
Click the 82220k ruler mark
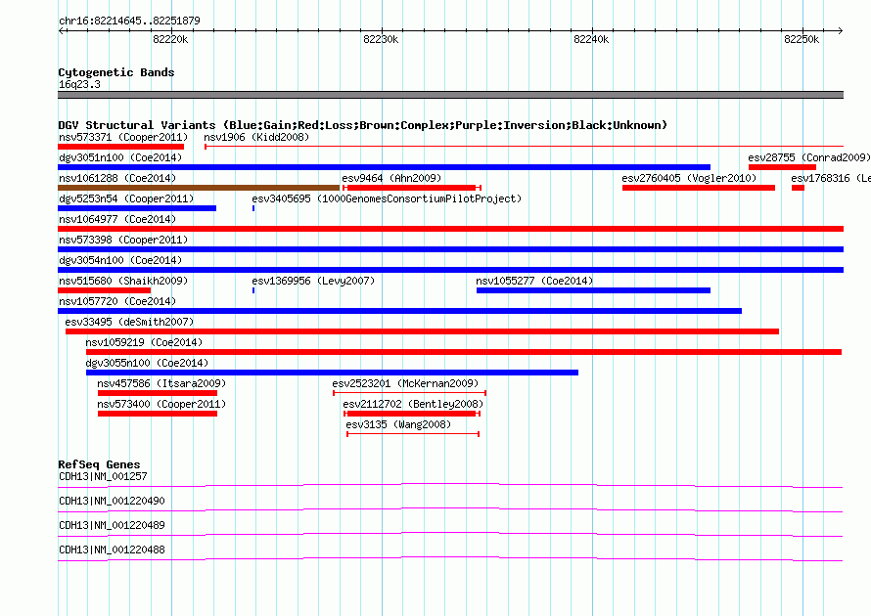point(170,39)
